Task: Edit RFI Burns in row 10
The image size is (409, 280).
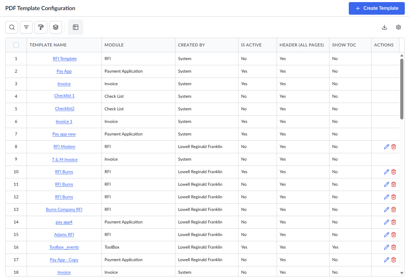Action: point(387,172)
